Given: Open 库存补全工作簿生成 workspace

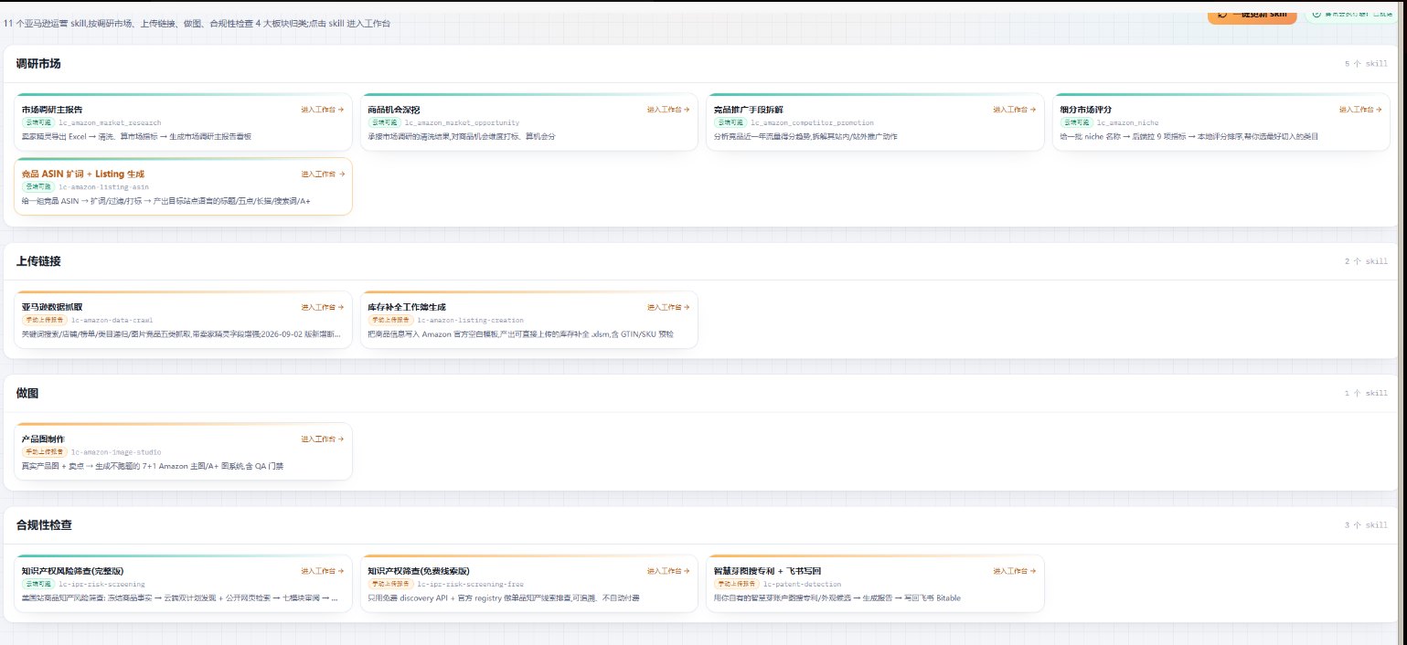Looking at the screenshot, I should coord(668,307).
